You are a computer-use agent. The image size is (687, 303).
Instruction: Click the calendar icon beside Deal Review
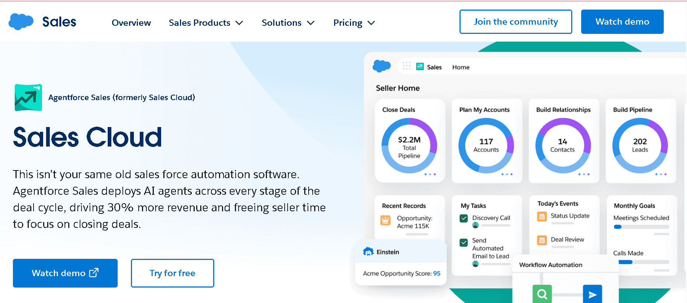coord(542,240)
